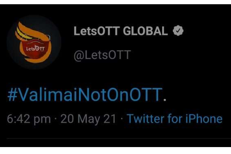Open the LetsOTT GLOBAL display name

121,32
